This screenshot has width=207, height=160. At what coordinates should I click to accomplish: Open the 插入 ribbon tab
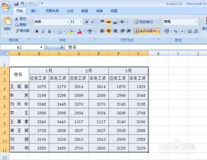pyautogui.click(x=34, y=11)
